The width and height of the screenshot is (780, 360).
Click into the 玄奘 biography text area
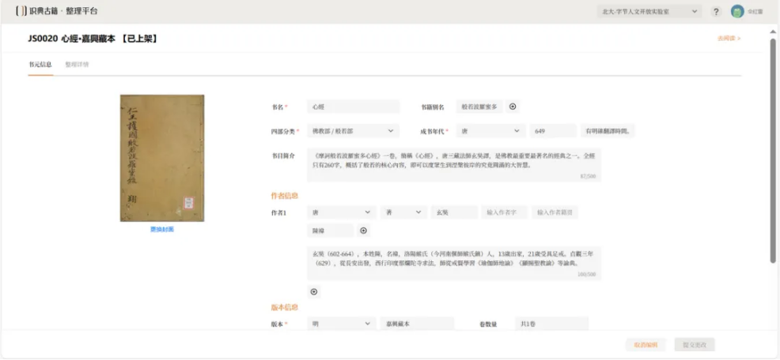[x=454, y=263]
